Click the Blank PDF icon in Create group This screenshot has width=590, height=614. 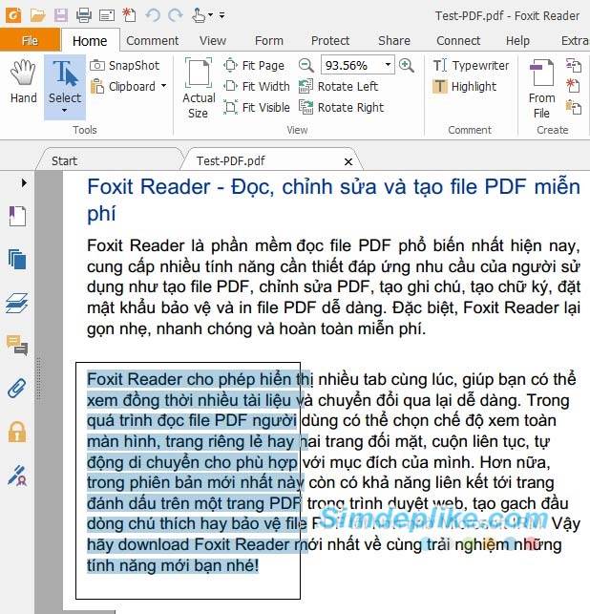tap(573, 86)
